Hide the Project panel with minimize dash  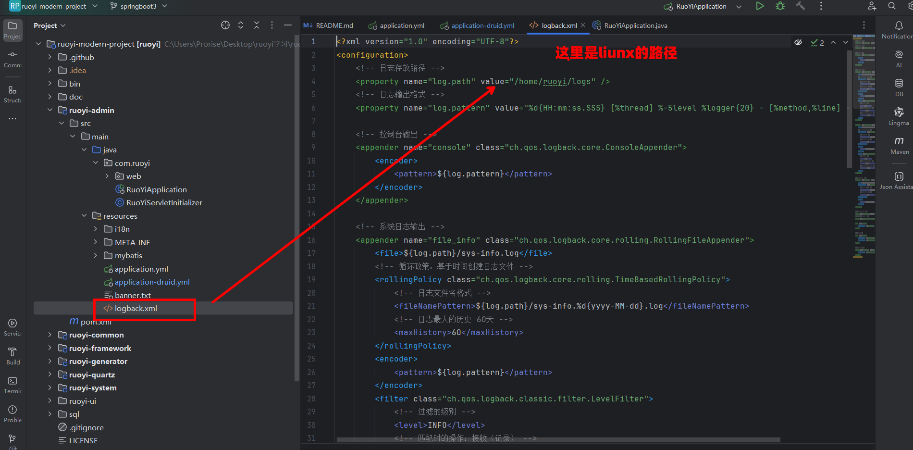(x=288, y=25)
